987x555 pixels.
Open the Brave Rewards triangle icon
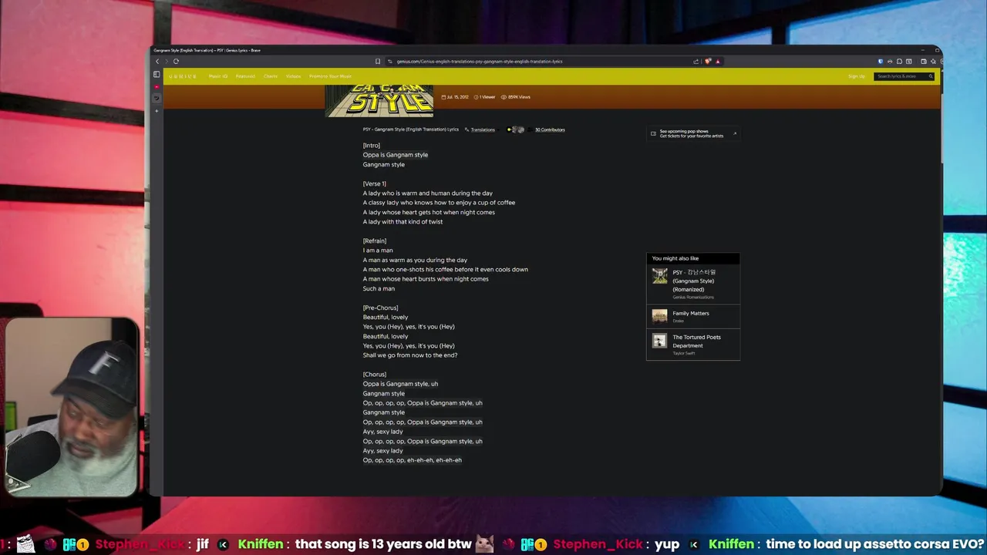(x=718, y=61)
